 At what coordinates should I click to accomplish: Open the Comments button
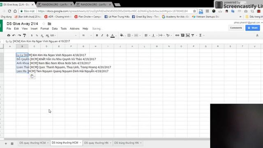click(236, 28)
